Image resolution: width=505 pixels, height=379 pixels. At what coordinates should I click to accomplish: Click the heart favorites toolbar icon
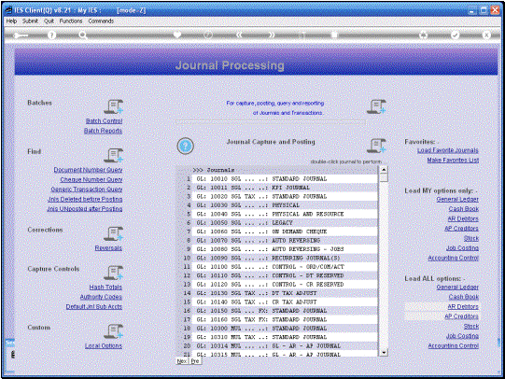click(177, 35)
